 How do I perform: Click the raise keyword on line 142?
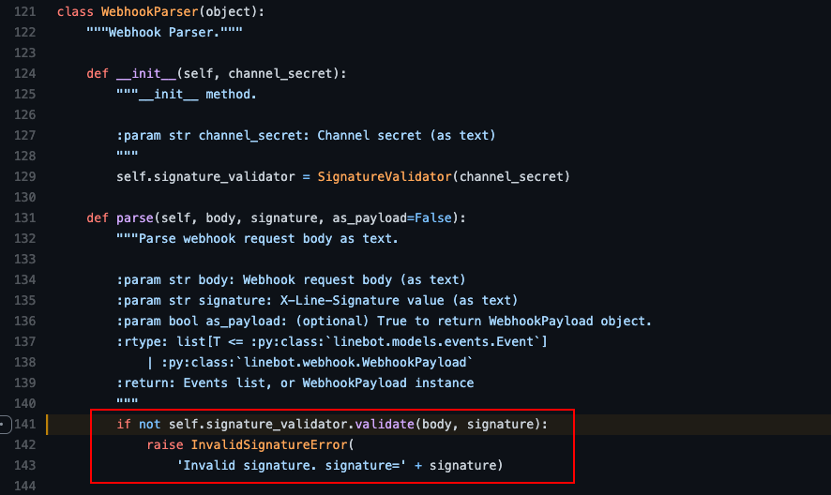click(x=165, y=444)
